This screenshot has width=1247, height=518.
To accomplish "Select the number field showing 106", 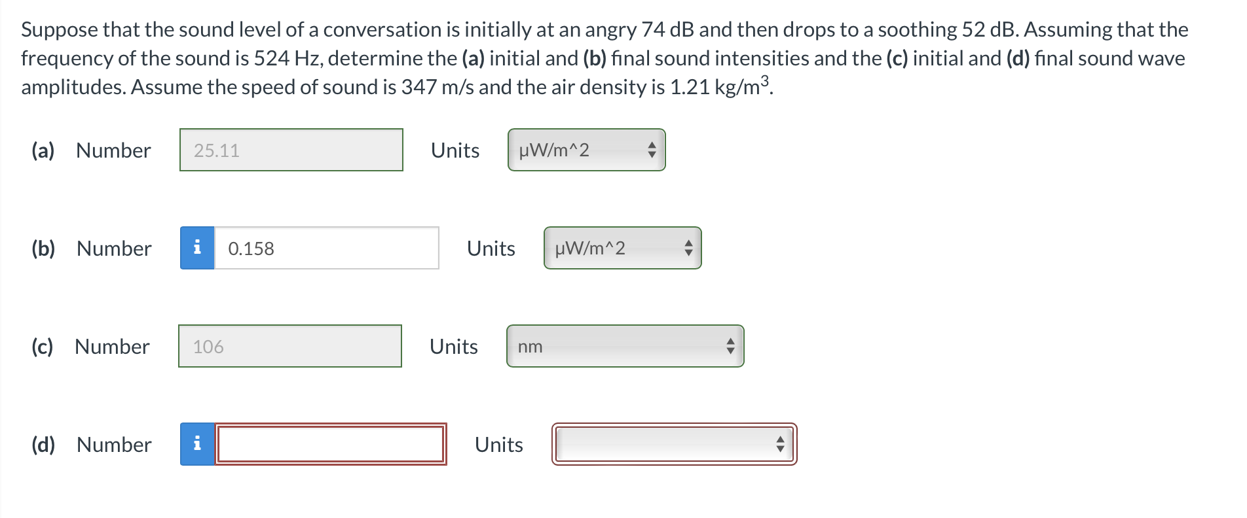I will click(x=289, y=347).
